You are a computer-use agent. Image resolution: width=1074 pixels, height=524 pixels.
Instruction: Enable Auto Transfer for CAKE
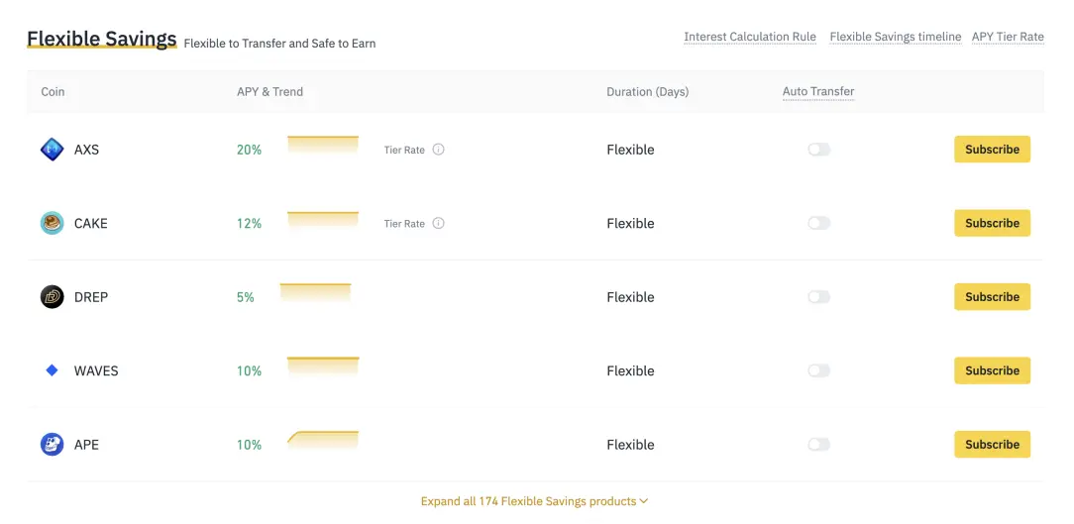coord(818,223)
